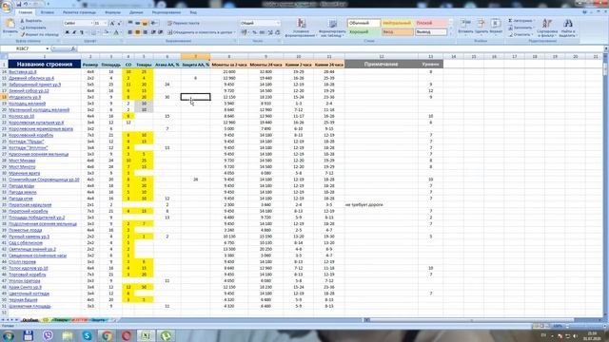
Task: Apply the Good green cell style
Action: coord(363,31)
